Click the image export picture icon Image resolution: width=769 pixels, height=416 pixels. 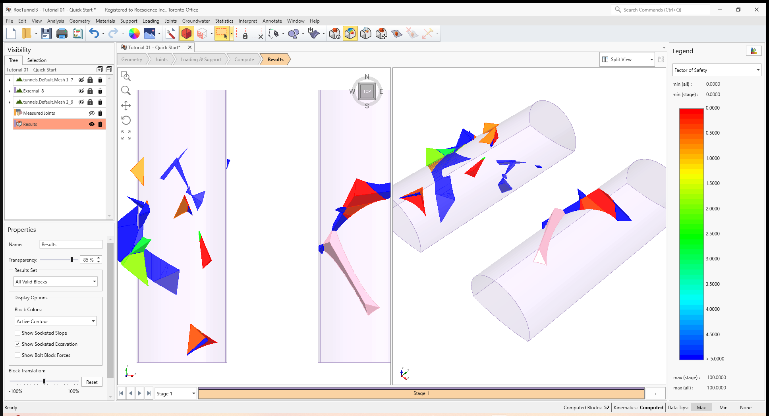(150, 34)
